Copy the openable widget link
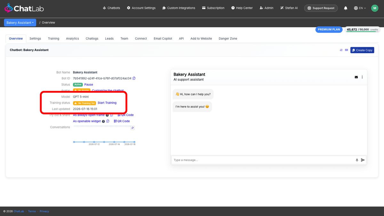 (x=108, y=121)
